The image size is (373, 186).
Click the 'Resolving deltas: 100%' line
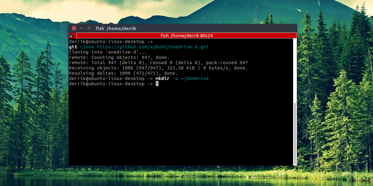pos(123,73)
